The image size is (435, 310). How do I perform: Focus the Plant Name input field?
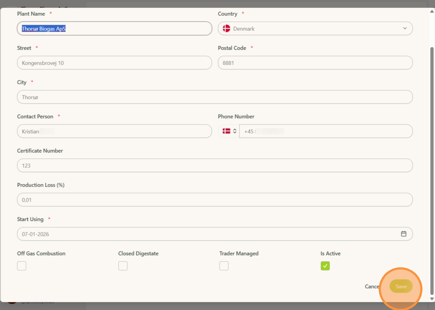click(115, 29)
